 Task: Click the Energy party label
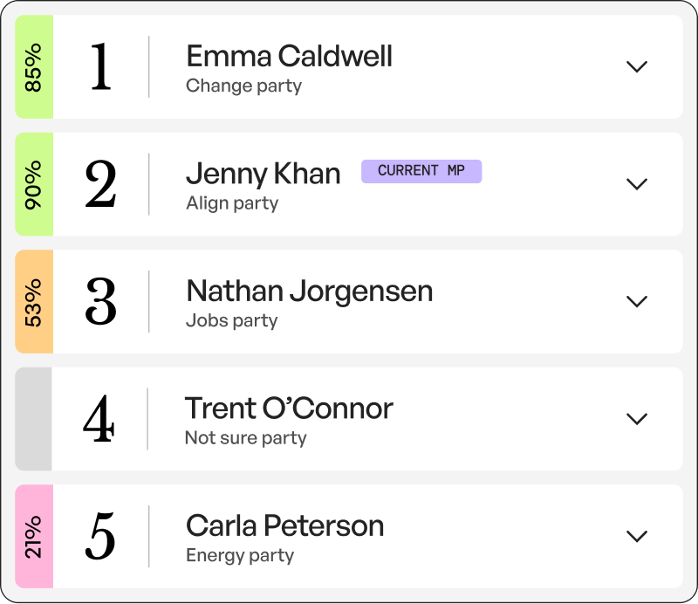click(239, 555)
